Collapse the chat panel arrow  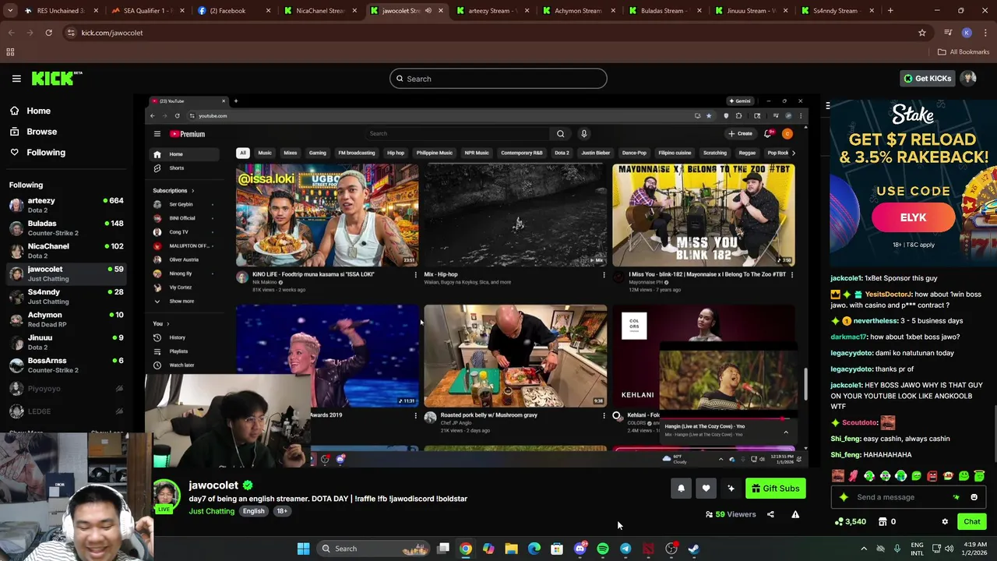tap(827, 105)
